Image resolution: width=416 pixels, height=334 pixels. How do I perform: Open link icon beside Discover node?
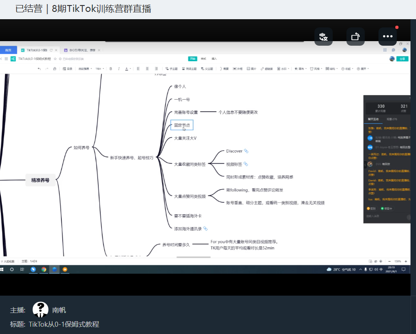pos(246,151)
